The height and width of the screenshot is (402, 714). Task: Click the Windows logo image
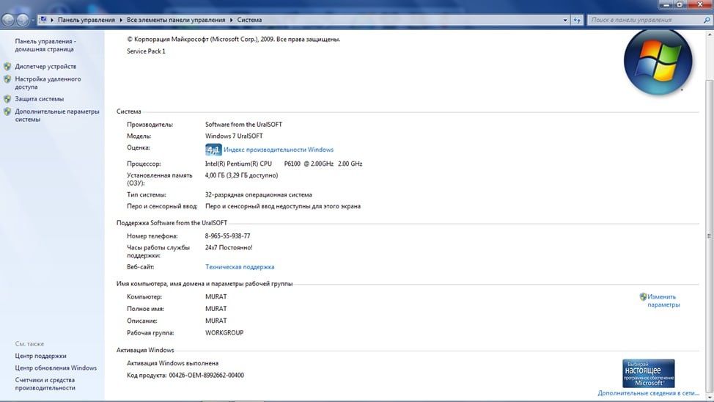658,61
